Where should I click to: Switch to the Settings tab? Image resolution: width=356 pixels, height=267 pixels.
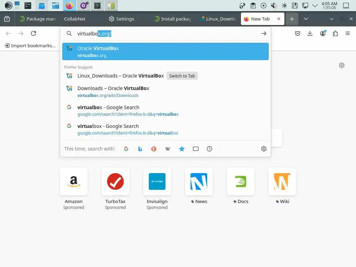[125, 19]
